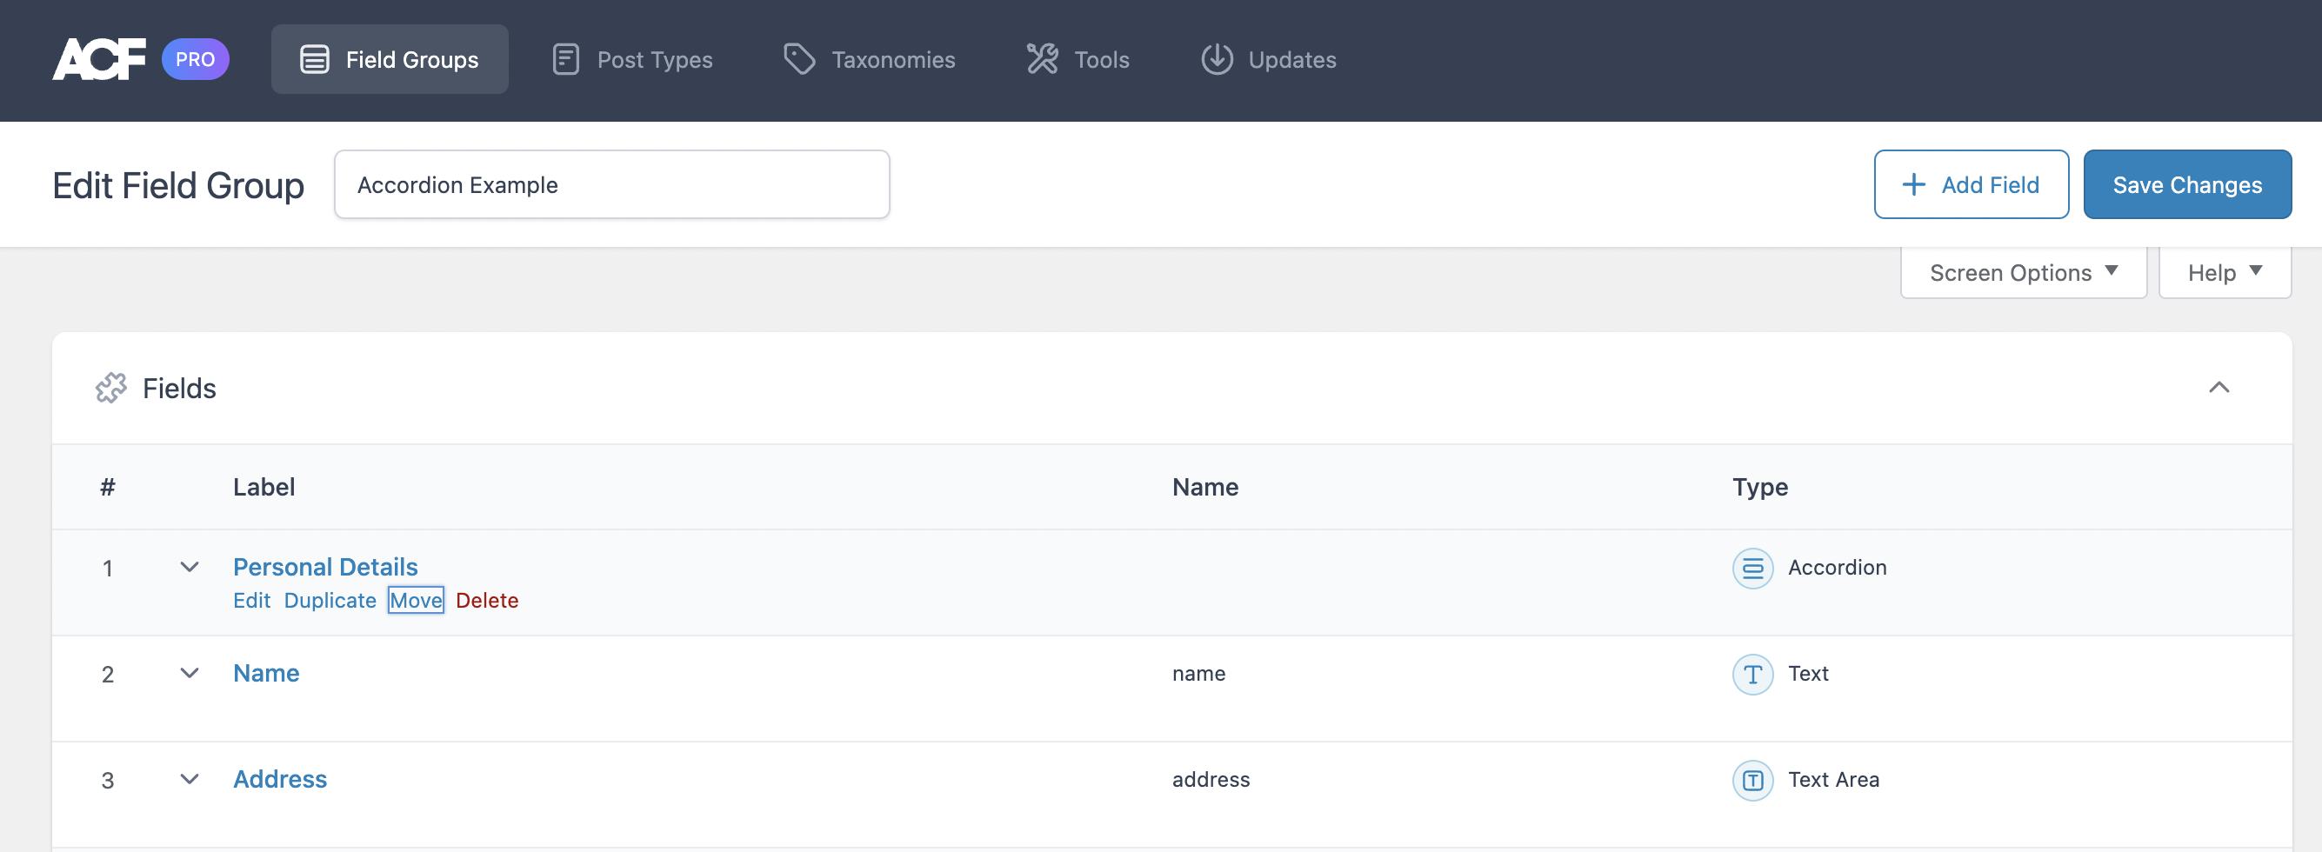The width and height of the screenshot is (2322, 852).
Task: Go to the Post Types tab
Action: tap(632, 59)
